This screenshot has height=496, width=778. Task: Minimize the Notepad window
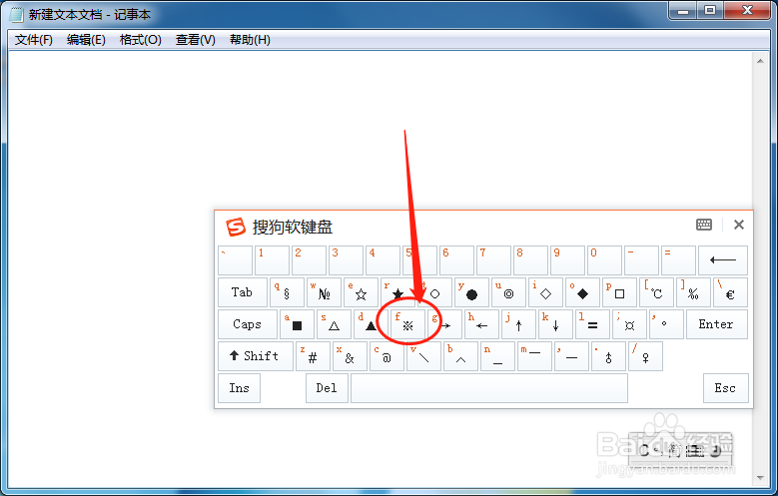(x=683, y=10)
